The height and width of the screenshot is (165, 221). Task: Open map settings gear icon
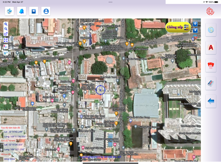tap(195, 24)
